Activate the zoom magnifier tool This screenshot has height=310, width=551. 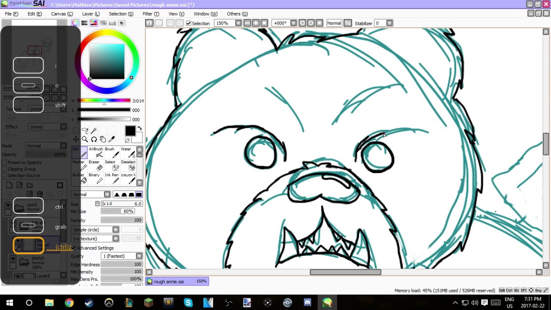coord(85,139)
